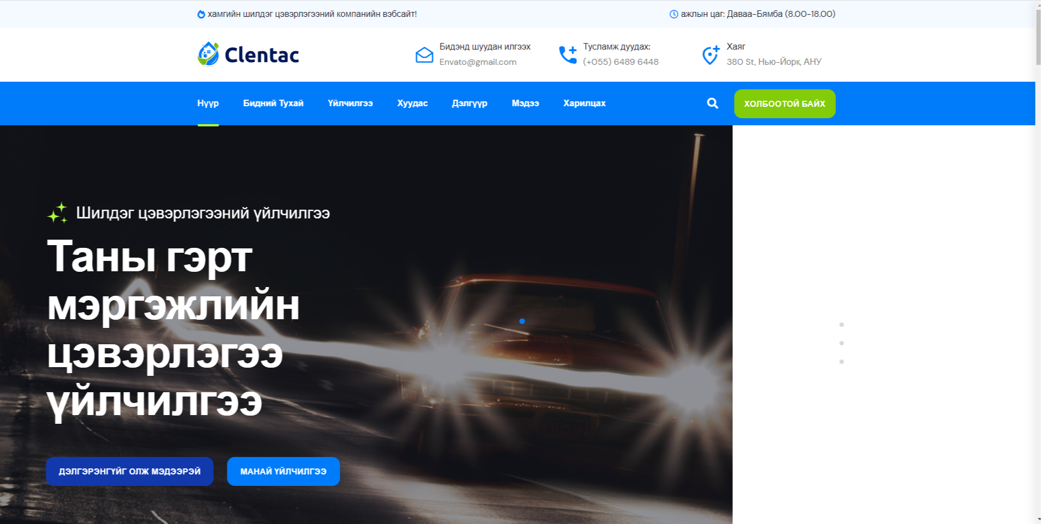
Task: Click the flame icon in top bar
Action: [x=201, y=14]
